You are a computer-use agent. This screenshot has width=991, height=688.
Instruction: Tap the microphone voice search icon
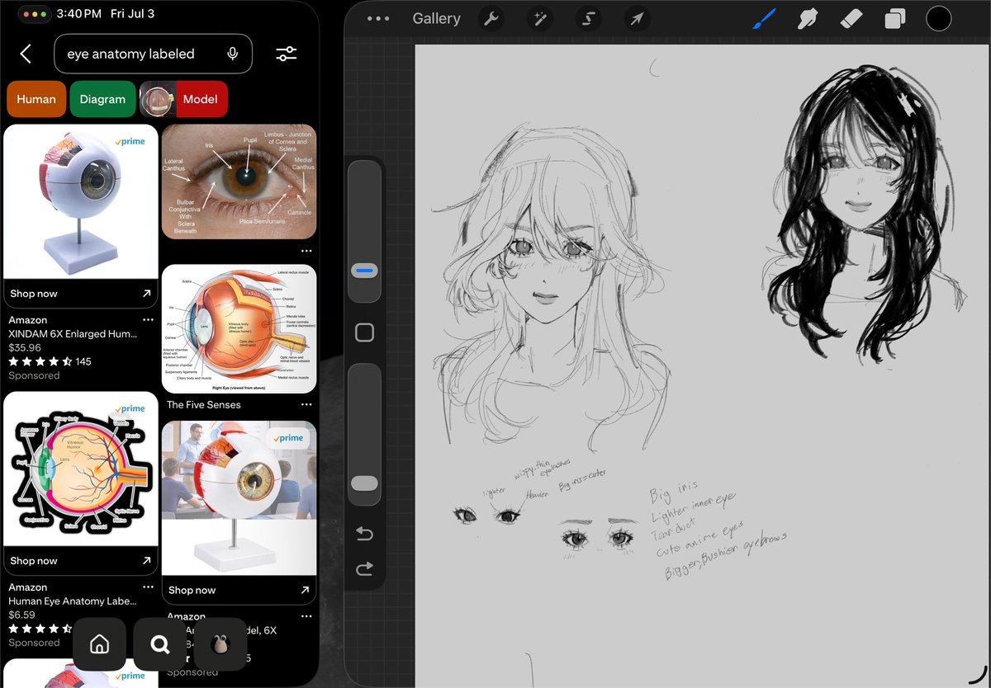[x=233, y=54]
